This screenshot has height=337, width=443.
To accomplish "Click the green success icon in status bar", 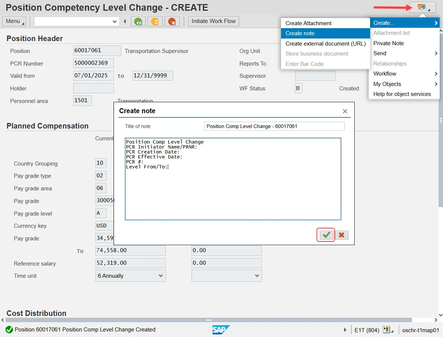I will pos(9,330).
